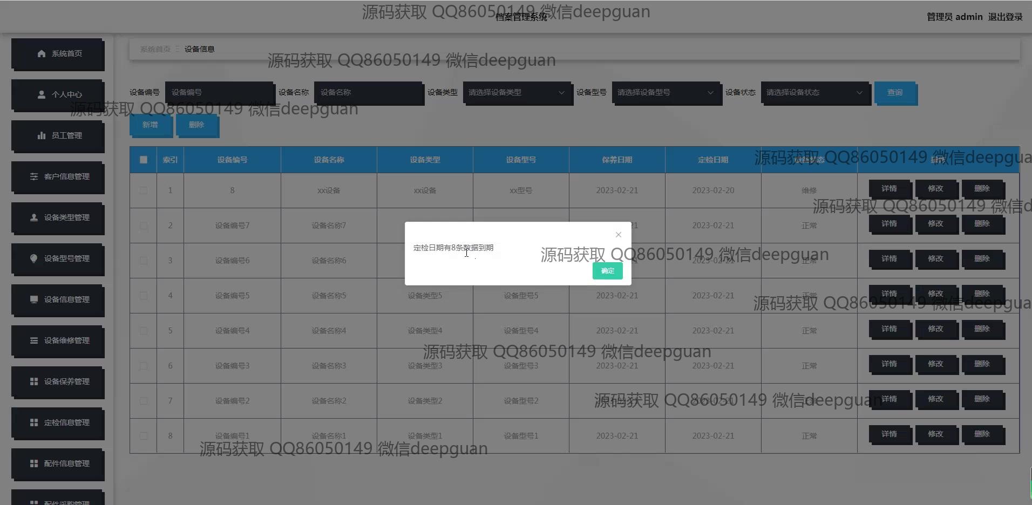Click the 设备编号 column header
The image size is (1032, 505).
click(232, 160)
